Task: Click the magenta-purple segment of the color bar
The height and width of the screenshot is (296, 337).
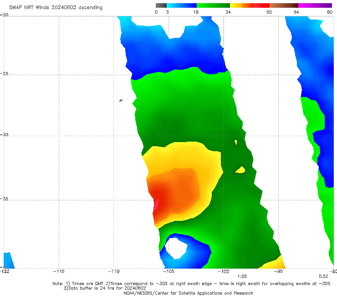Action: click(315, 5)
